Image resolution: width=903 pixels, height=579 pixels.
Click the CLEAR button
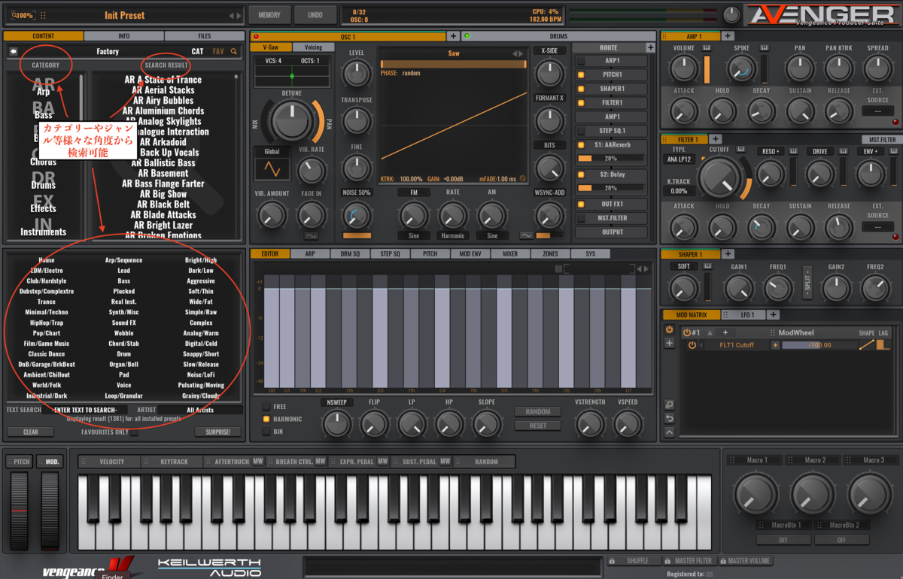(31, 432)
